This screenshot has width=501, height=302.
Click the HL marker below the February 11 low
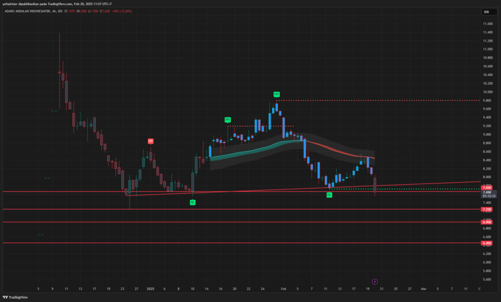329,195
